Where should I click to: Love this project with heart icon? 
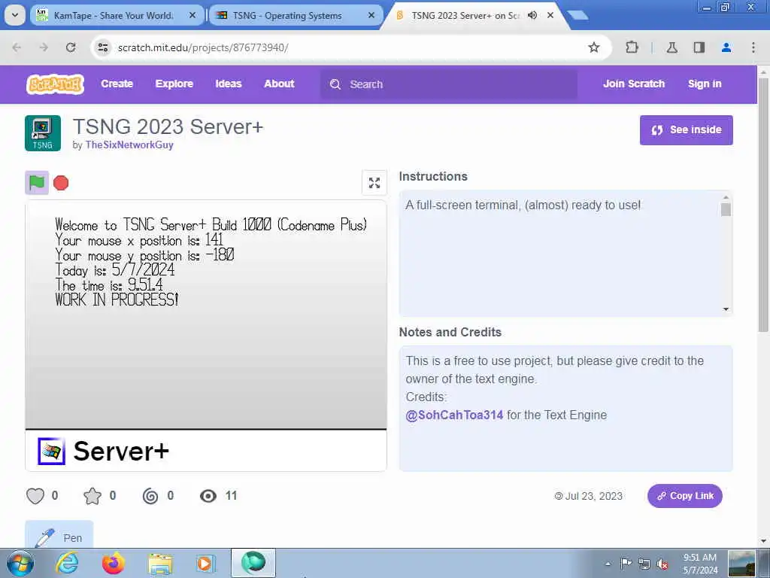click(35, 496)
